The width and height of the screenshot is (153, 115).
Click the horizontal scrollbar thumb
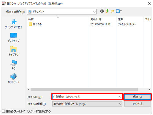pos(84,90)
